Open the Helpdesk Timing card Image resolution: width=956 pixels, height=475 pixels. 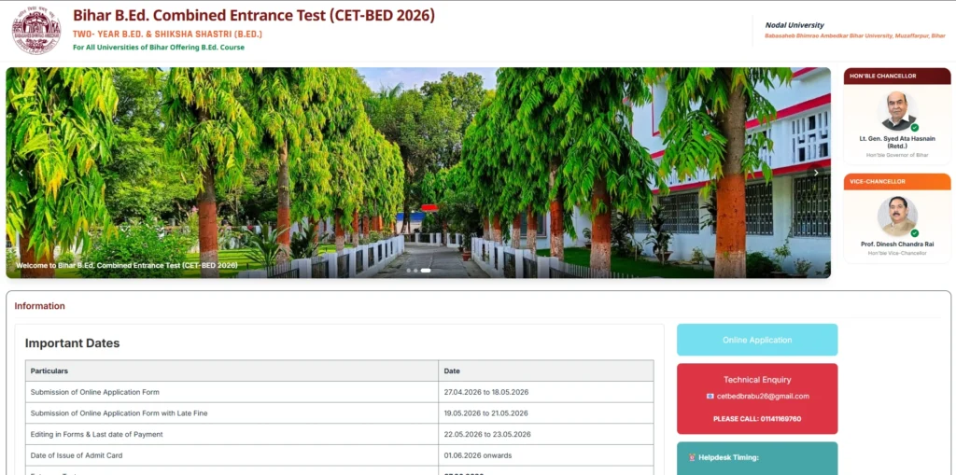tap(757, 458)
